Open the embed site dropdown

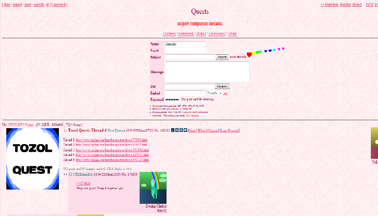pos(214,93)
